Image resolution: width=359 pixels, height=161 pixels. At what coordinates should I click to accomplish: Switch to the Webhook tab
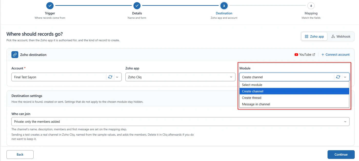point(341,37)
